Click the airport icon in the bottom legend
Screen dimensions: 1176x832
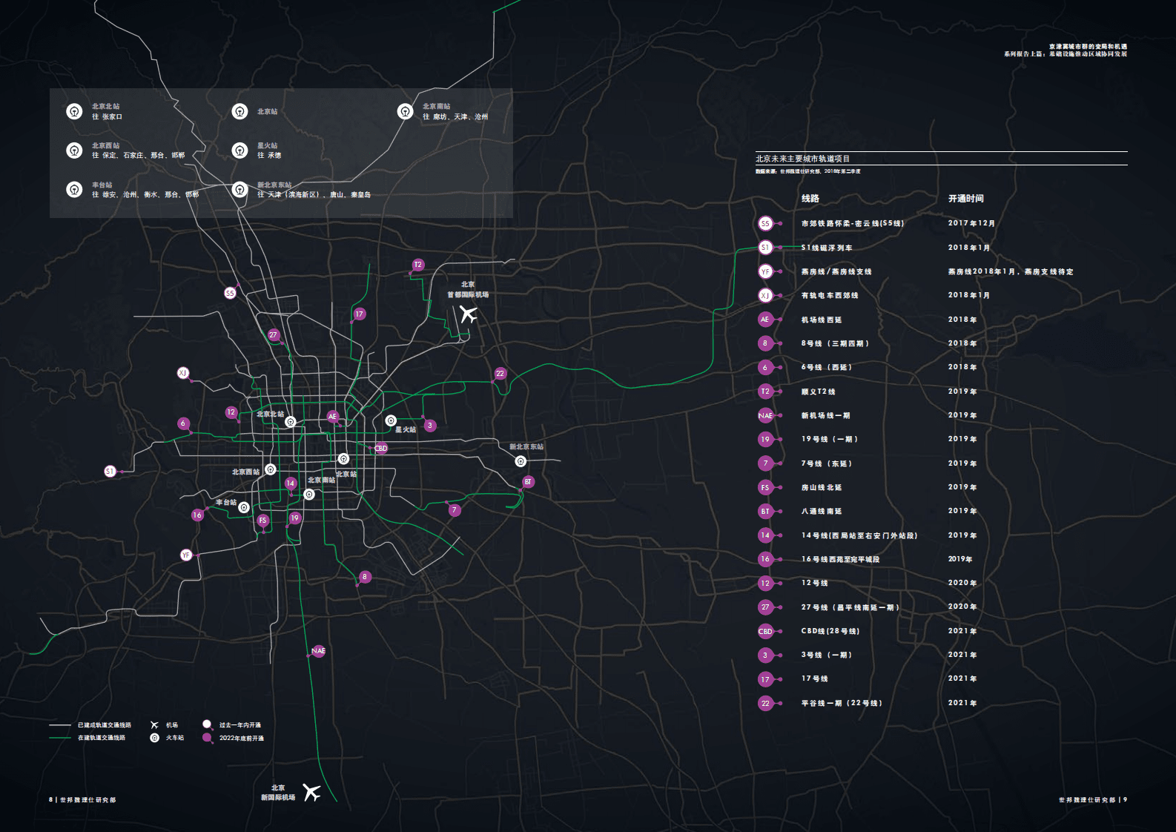pos(154,724)
